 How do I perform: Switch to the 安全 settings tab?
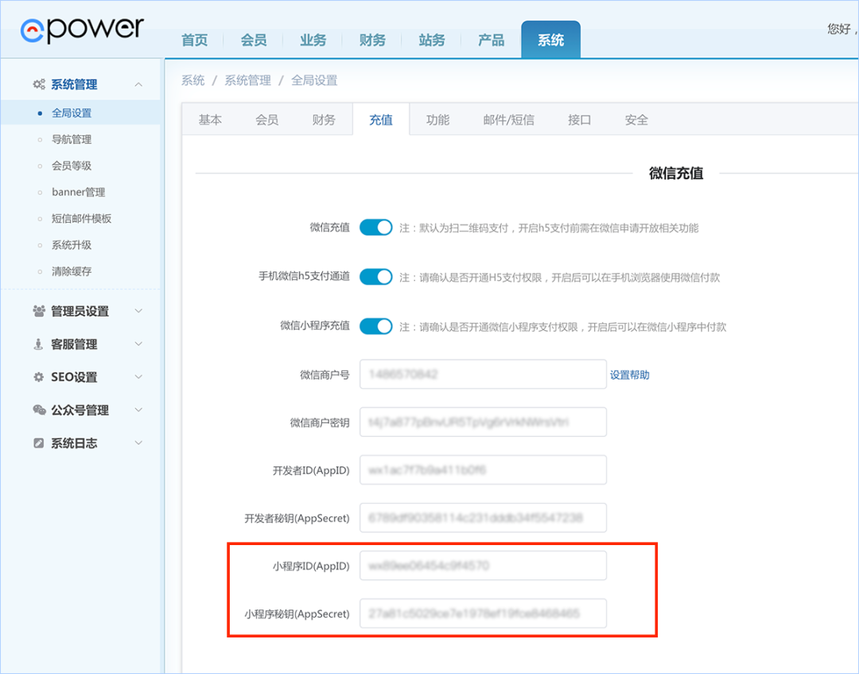pos(636,119)
